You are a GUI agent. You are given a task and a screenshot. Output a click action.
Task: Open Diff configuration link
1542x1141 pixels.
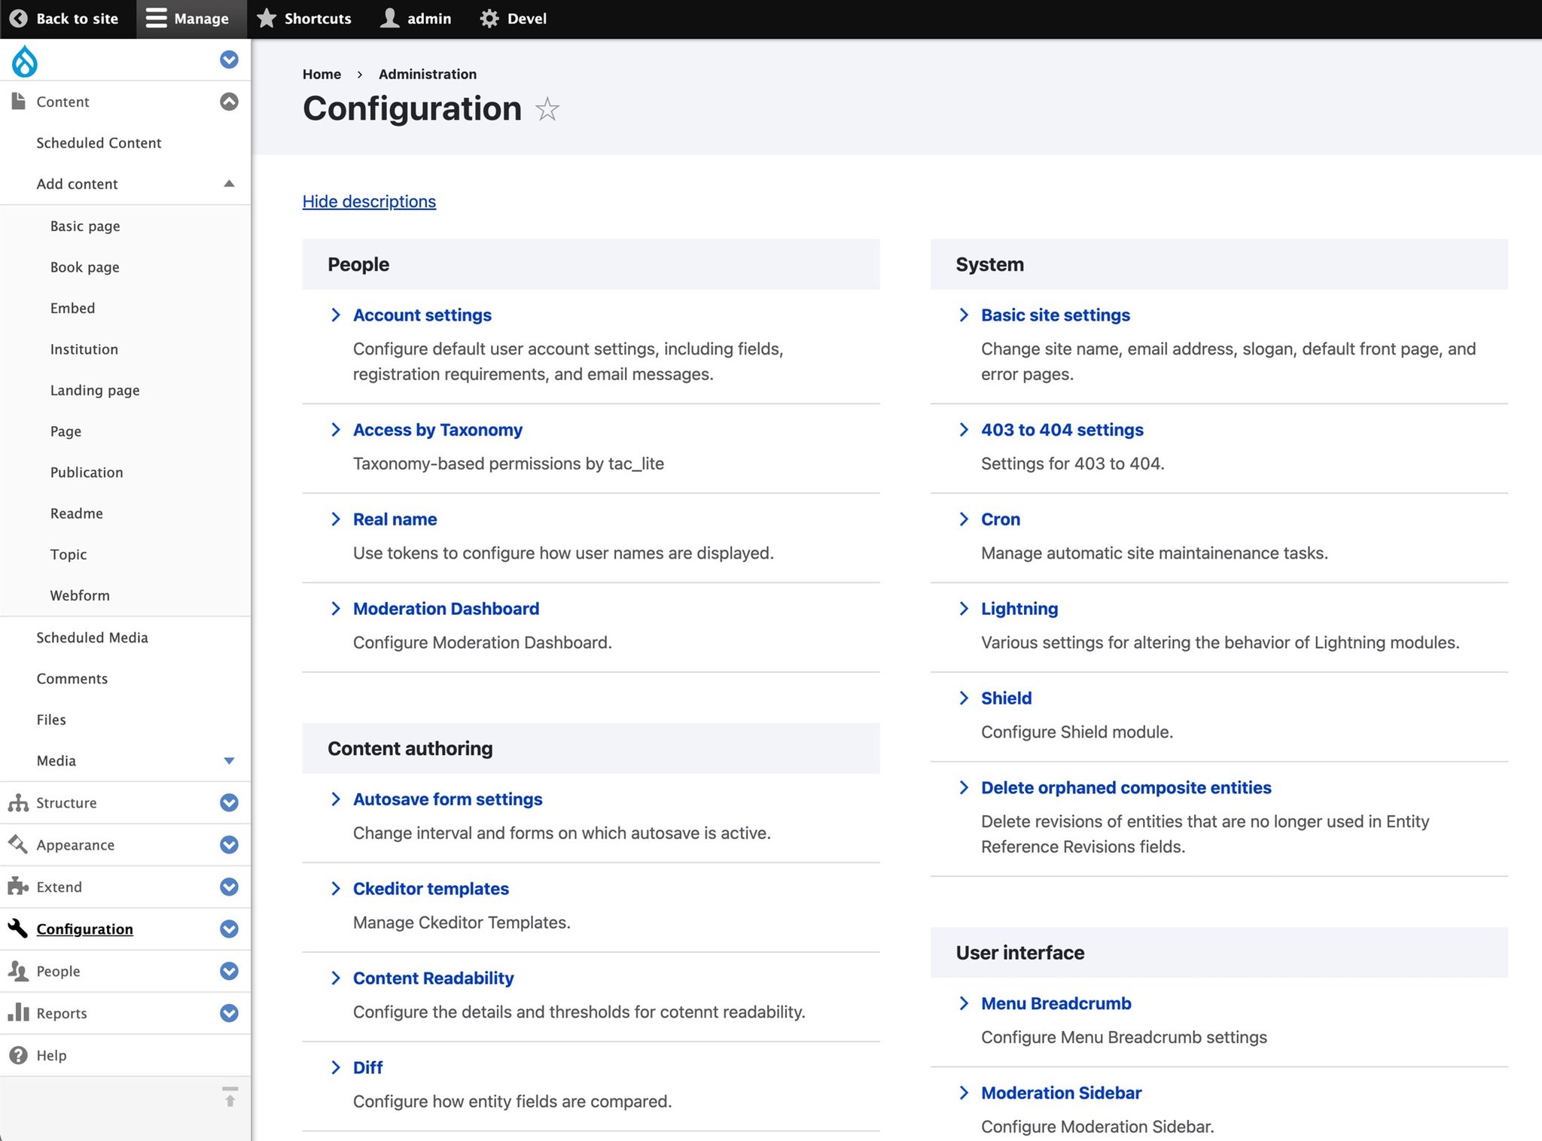click(367, 1068)
